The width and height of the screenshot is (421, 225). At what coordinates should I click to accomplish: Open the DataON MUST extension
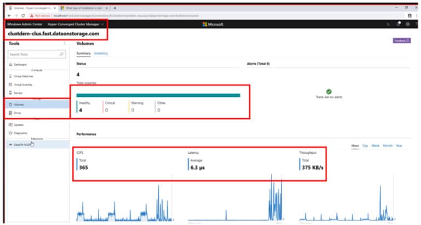[37, 145]
